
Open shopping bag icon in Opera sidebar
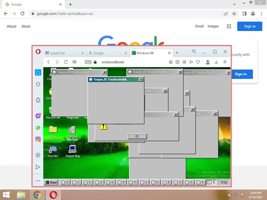click(38, 100)
